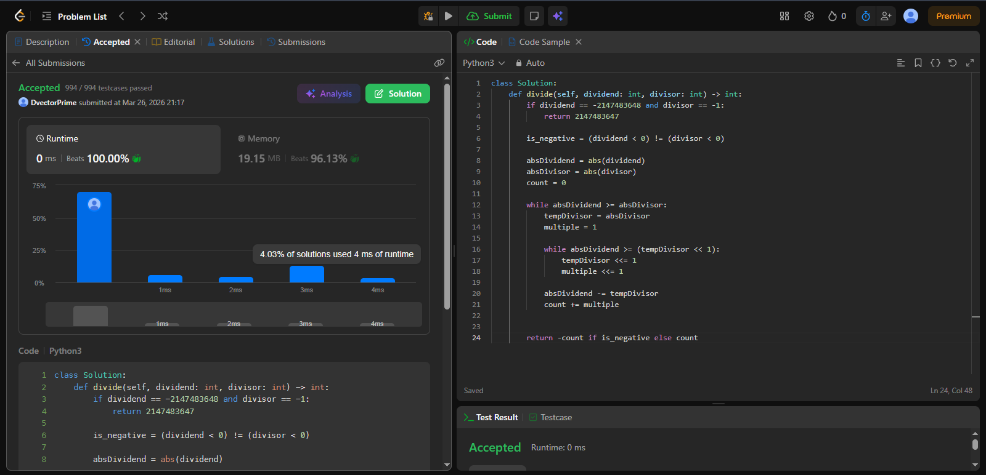Select the Runtime stats card

click(123, 150)
